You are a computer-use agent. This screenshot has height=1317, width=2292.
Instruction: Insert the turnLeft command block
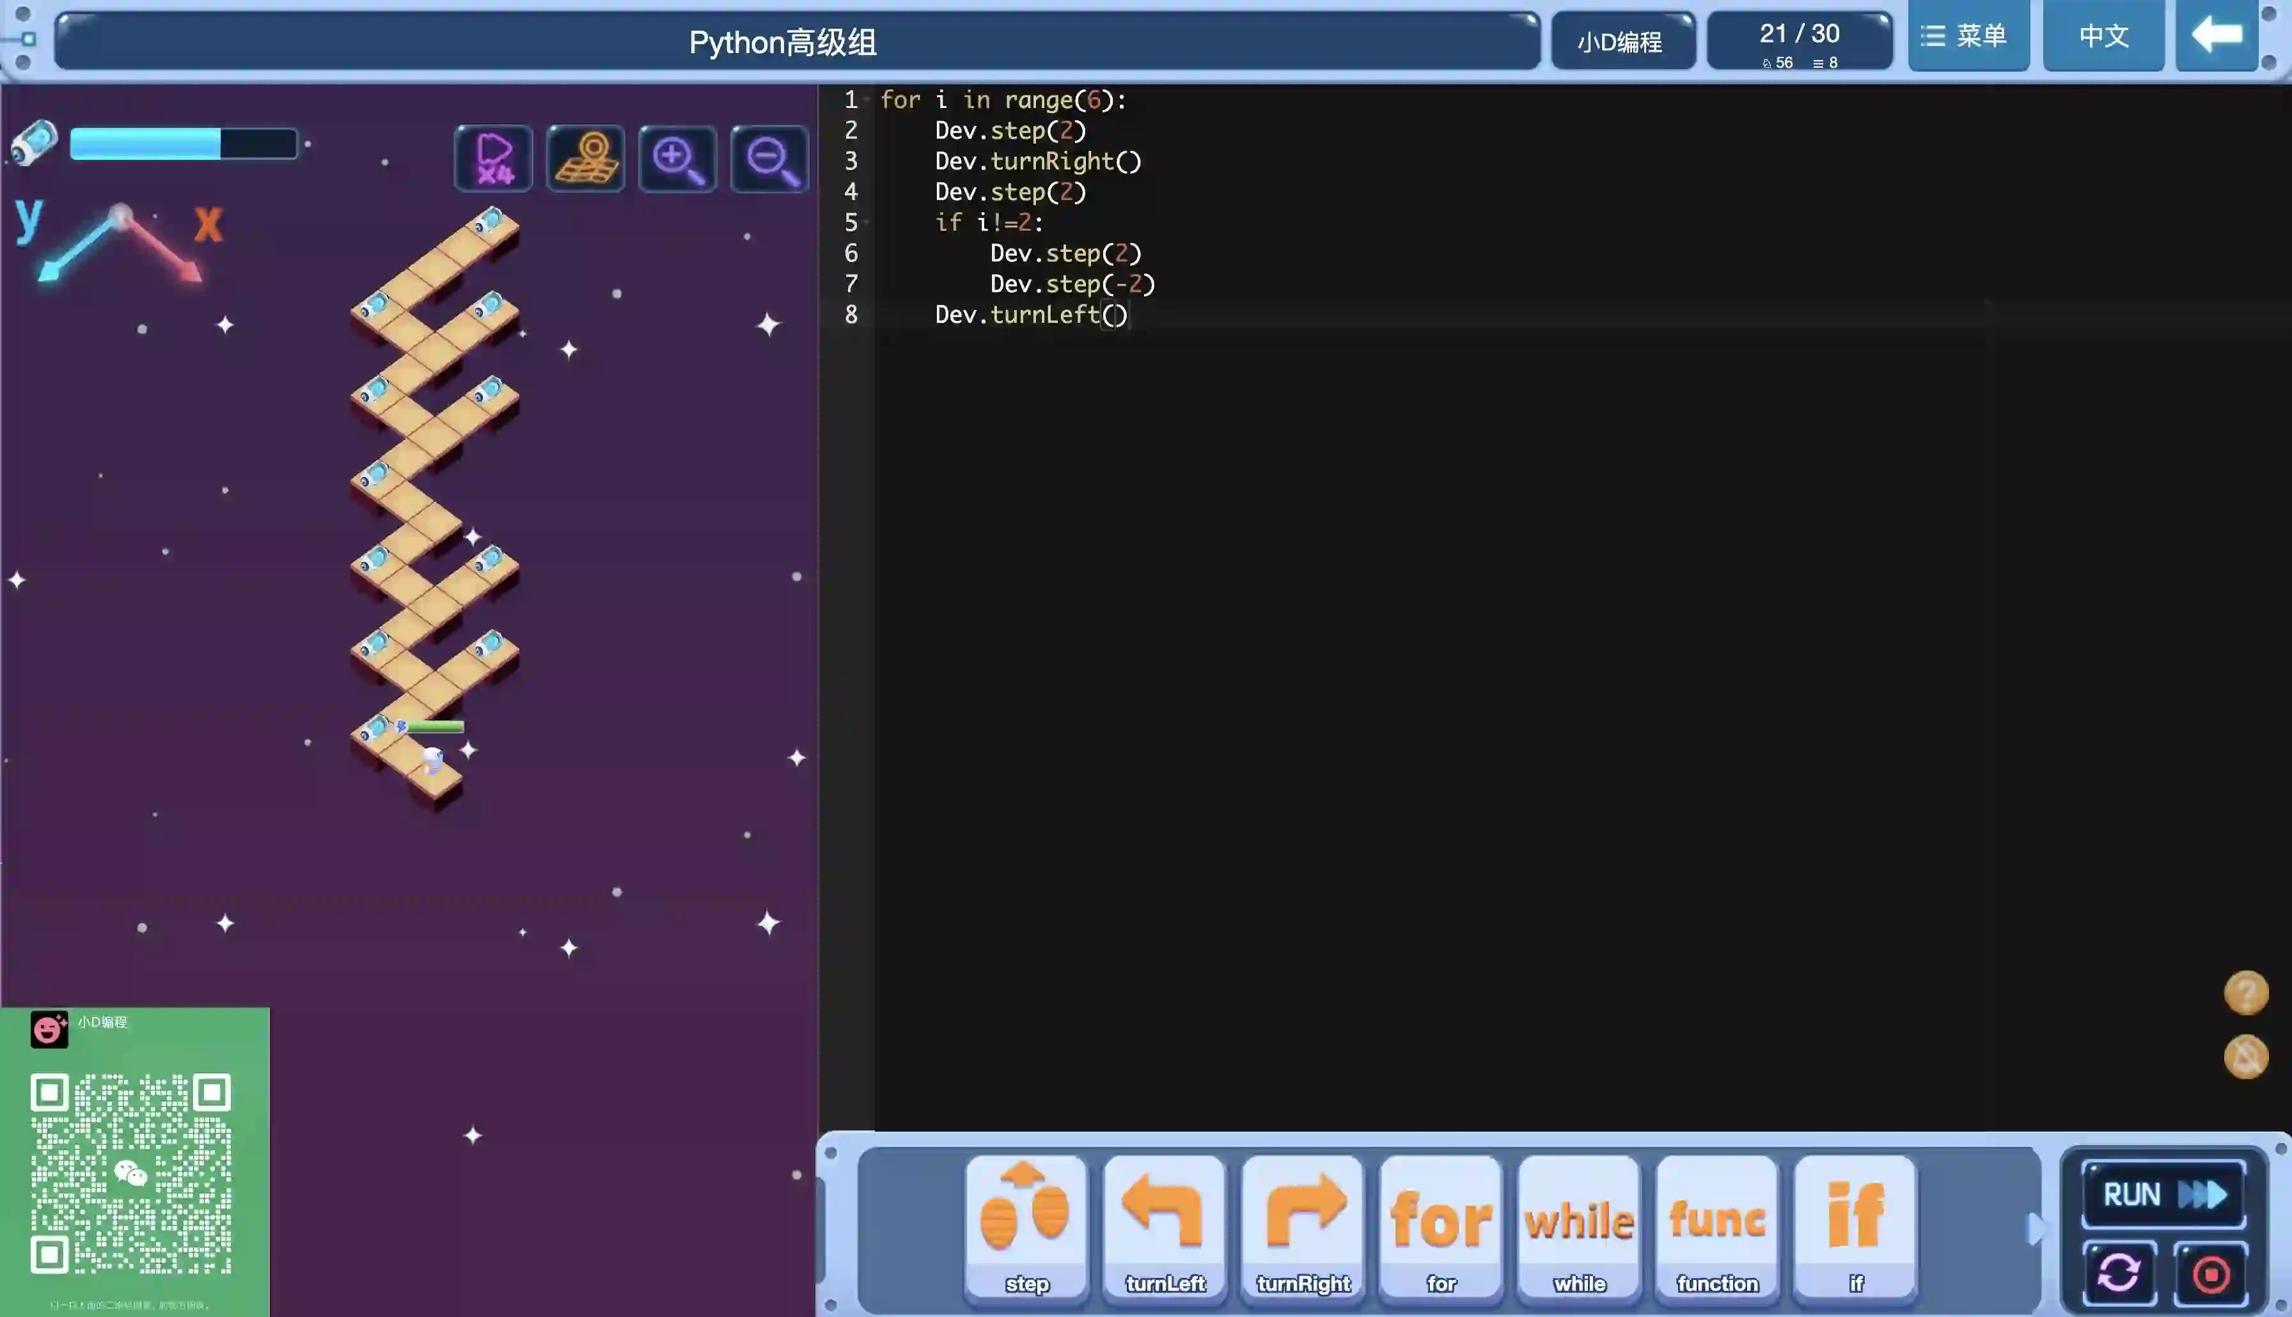tap(1164, 1226)
